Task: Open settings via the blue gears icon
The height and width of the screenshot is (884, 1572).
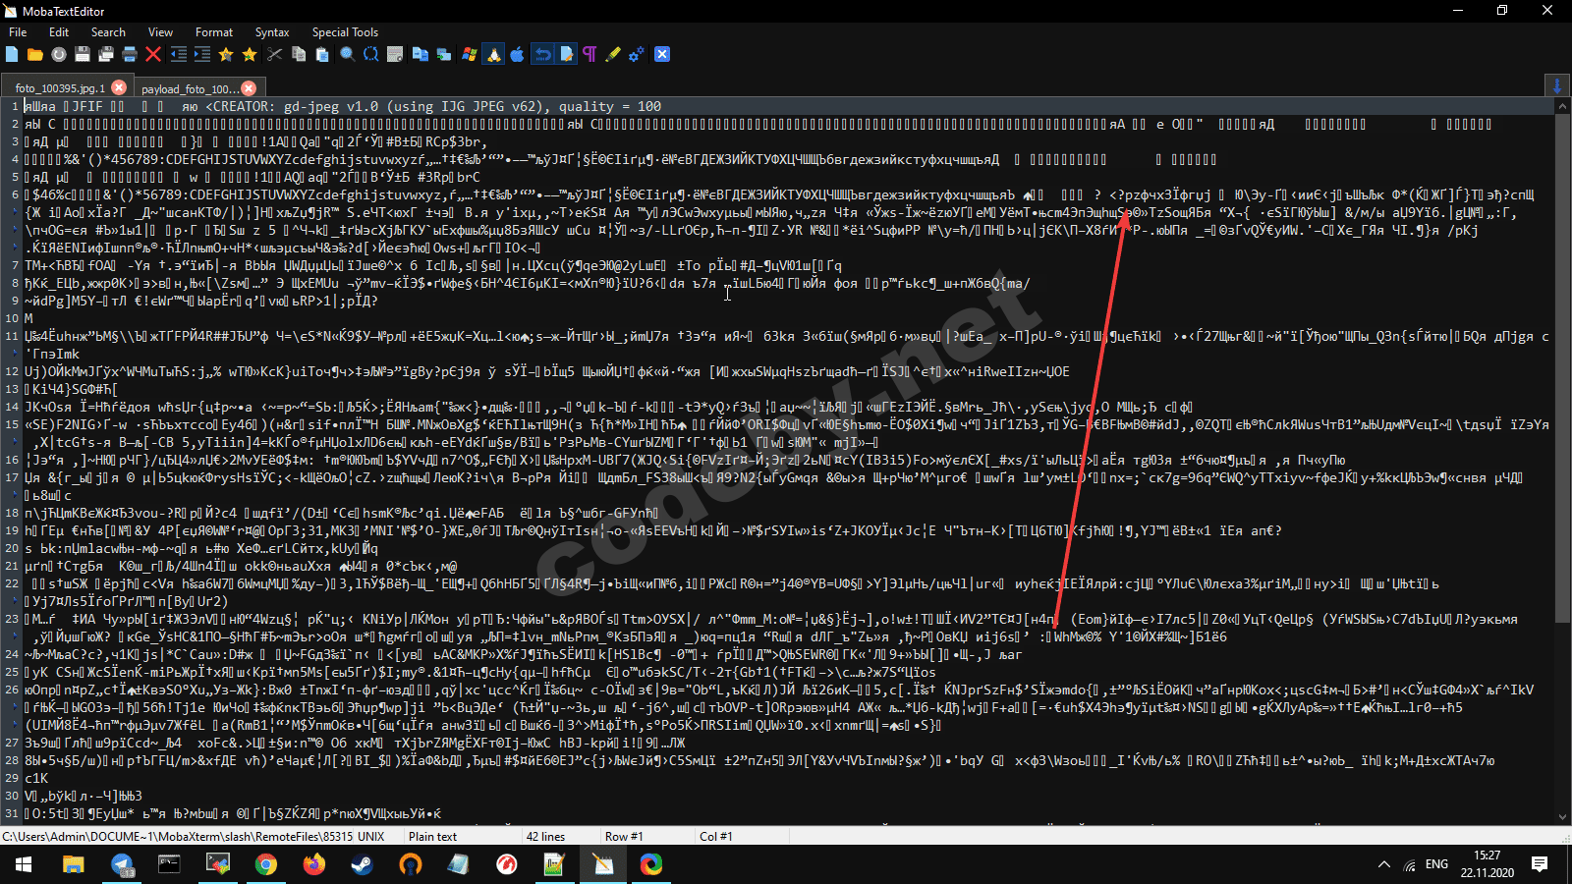Action: pyautogui.click(x=637, y=55)
